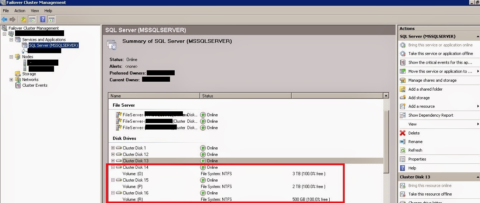Collapse the Cluster Disk 13 actions section
Viewport: 480px width, 203px height.
pyautogui.click(x=477, y=177)
